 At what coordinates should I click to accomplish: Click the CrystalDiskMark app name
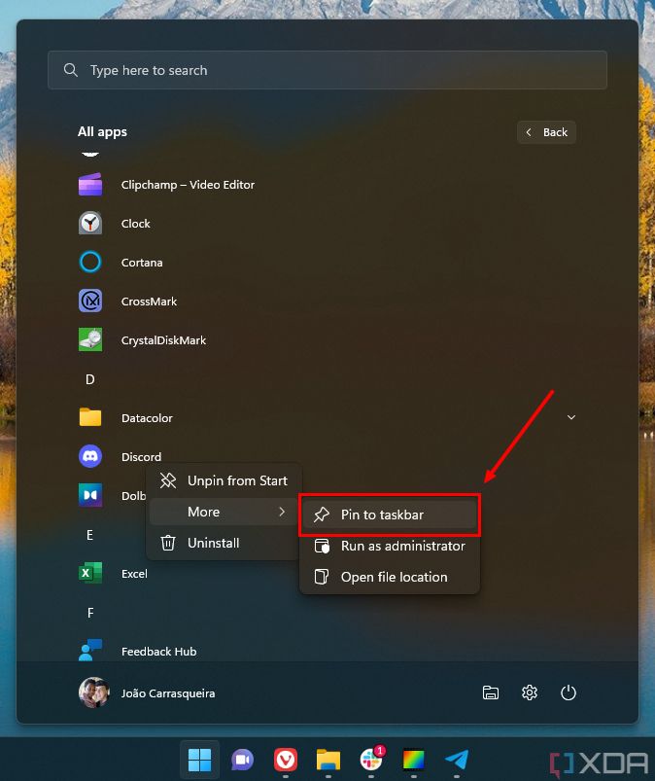coord(163,340)
